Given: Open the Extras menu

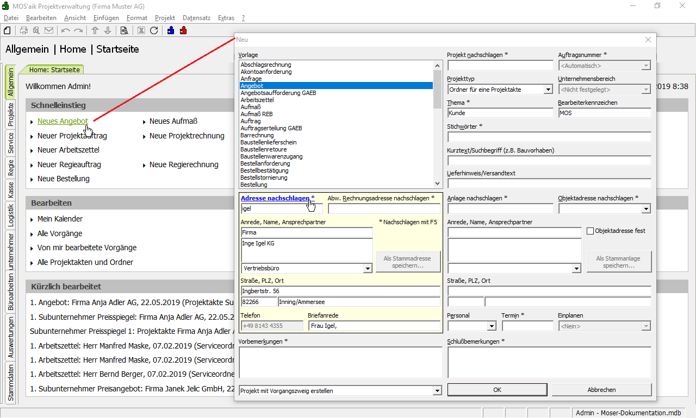Looking at the screenshot, I should pyautogui.click(x=226, y=18).
